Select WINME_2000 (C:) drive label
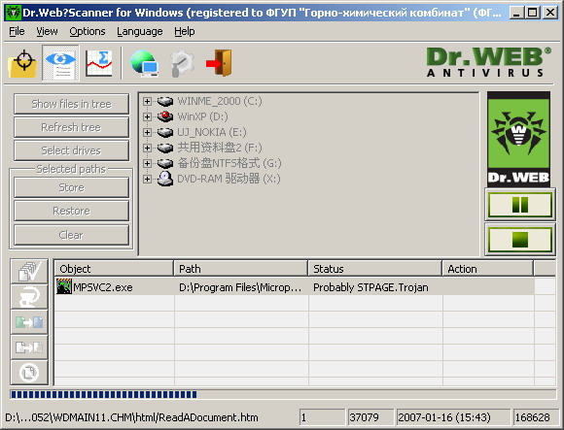564x430 pixels. (220, 101)
